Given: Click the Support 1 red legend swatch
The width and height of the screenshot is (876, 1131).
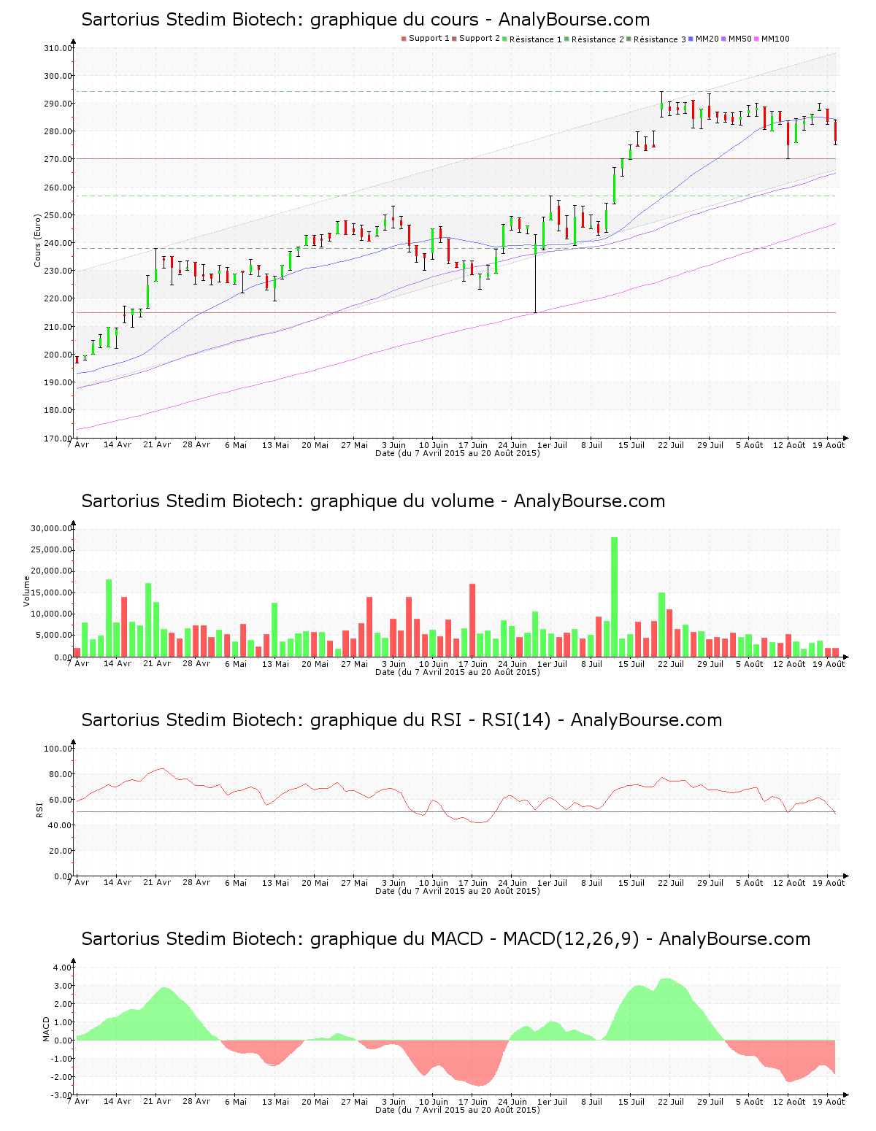Looking at the screenshot, I should tap(404, 39).
